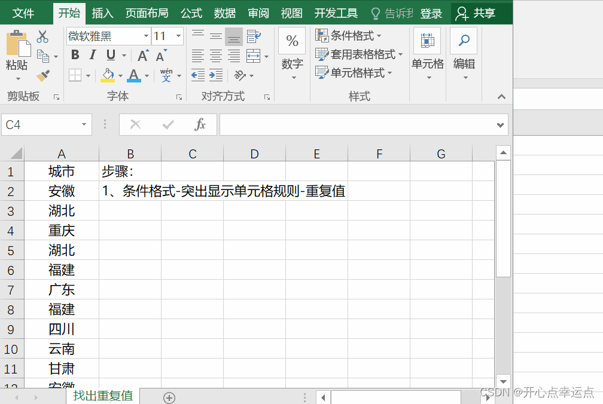Switch to the 审阅 tab
This screenshot has height=404, width=603.
(258, 13)
